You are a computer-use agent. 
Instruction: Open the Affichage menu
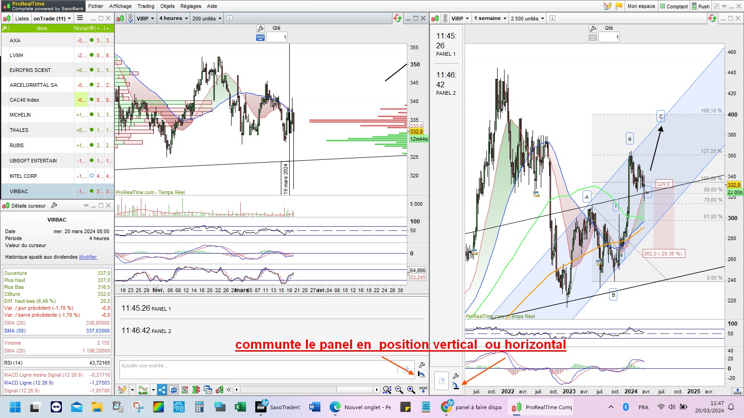click(120, 6)
